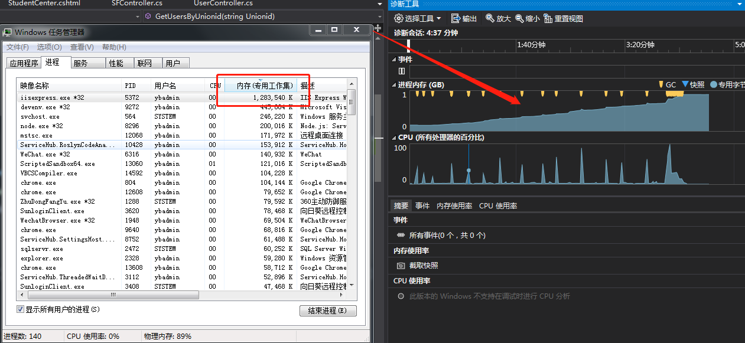Collapse the Events (事件) graph section
The width and height of the screenshot is (745, 343).
(394, 60)
